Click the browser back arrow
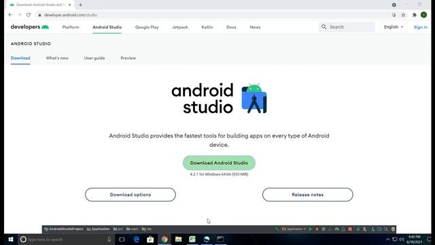The image size is (435, 245). tap(10, 15)
